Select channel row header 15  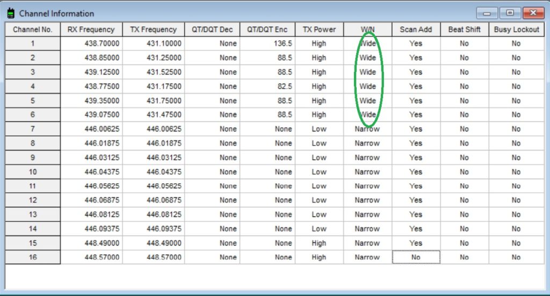(33, 243)
